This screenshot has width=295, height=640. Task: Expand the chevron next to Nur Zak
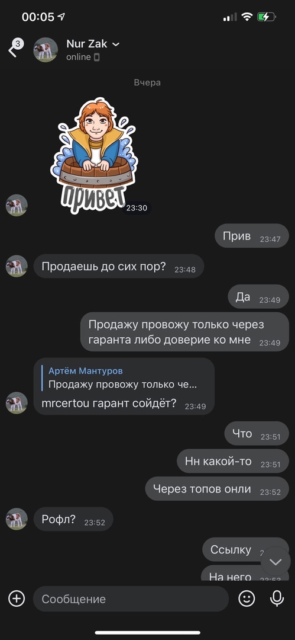[116, 44]
